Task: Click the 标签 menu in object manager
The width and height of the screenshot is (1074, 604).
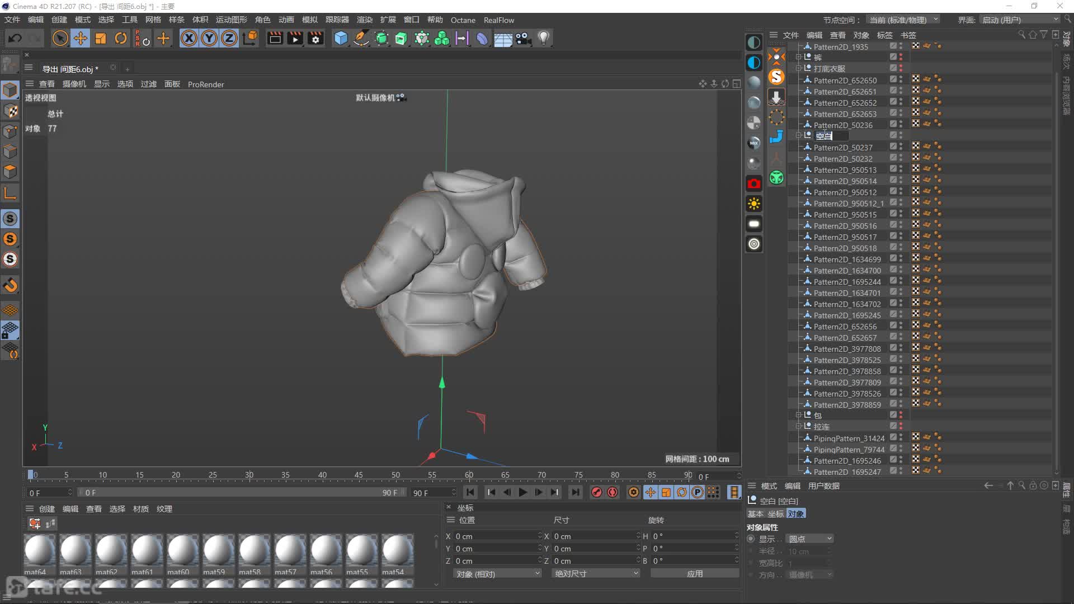Action: (884, 35)
